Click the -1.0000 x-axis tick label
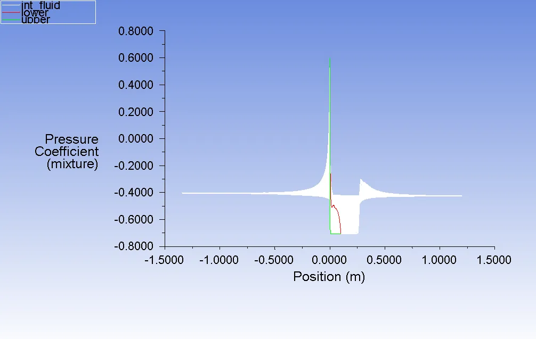This screenshot has height=339, width=536. click(x=218, y=260)
